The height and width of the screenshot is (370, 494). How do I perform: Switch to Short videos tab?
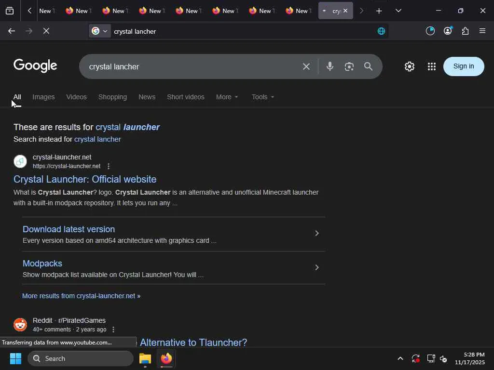click(186, 97)
